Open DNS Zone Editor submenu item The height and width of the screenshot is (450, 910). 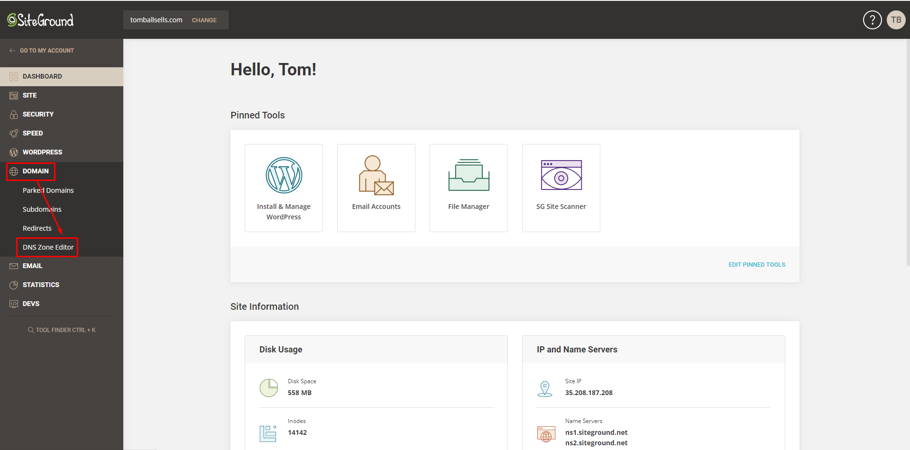tap(48, 247)
